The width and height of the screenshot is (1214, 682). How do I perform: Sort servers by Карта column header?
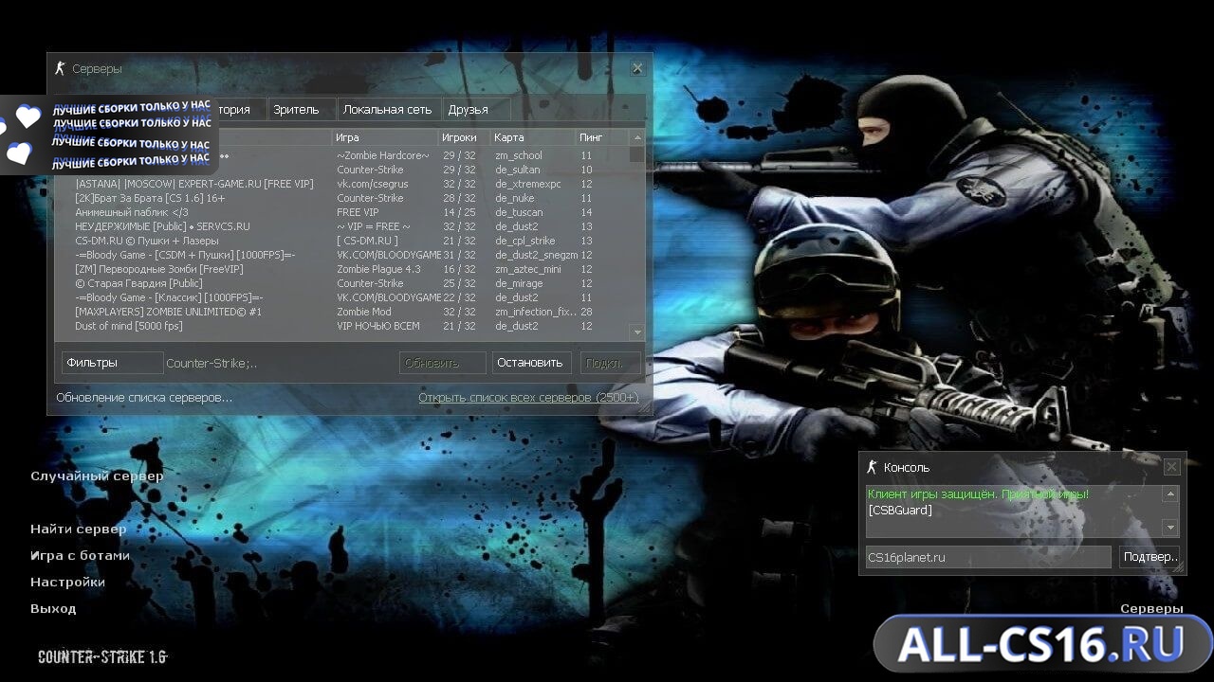(533, 137)
